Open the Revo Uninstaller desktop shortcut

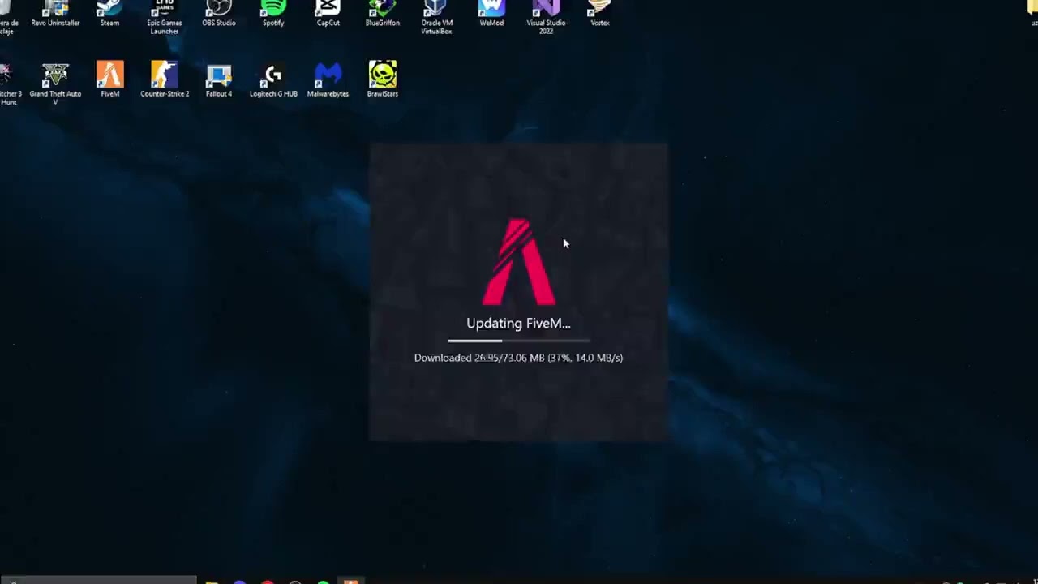pyautogui.click(x=55, y=14)
